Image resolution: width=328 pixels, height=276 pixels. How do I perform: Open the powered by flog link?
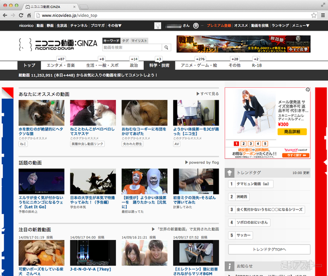pyautogui.click(x=202, y=163)
